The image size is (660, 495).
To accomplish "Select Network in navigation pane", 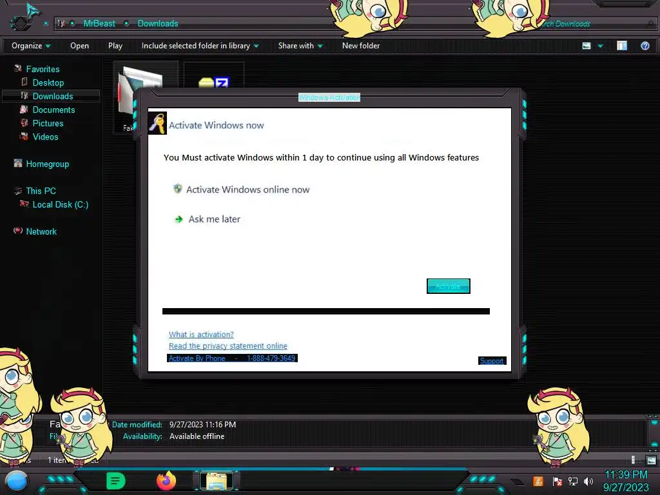I will 41,231.
